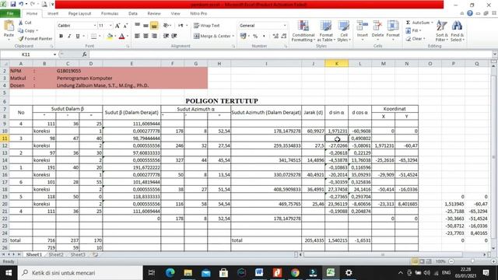Open the font size dropdown
This screenshot has width=498, height=280.
pyautogui.click(x=110, y=26)
